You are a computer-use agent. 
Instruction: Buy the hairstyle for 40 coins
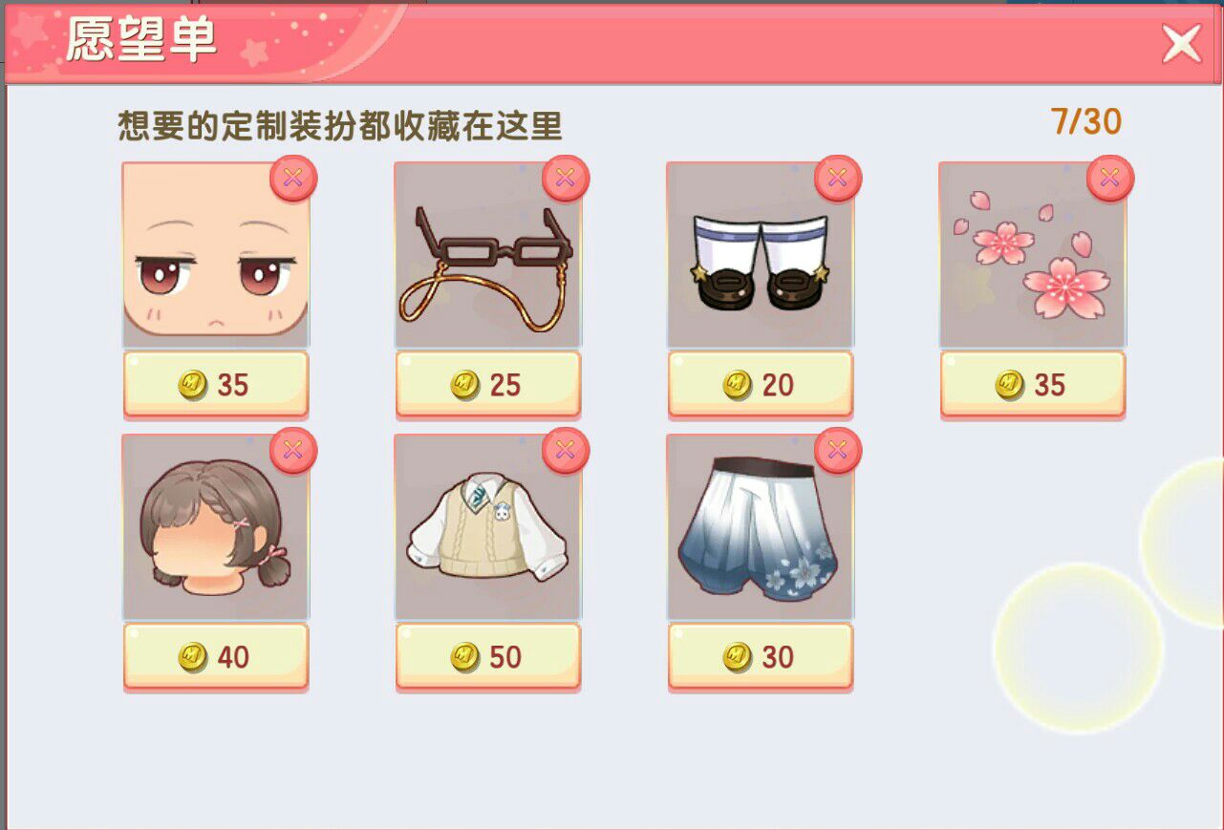(216, 657)
